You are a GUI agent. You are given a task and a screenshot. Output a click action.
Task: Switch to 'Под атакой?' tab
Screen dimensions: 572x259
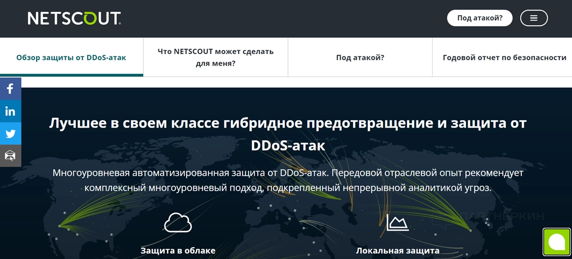[360, 57]
